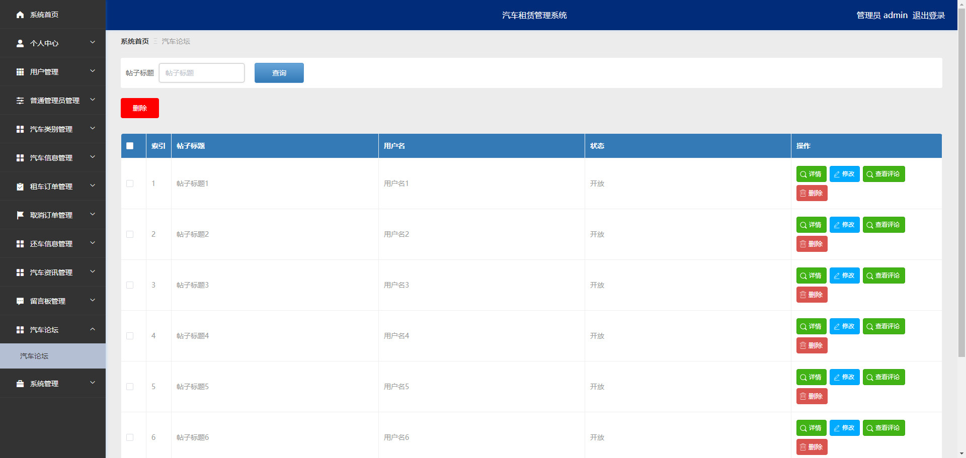Image resolution: width=966 pixels, height=458 pixels.
Task: Click the 开放 status in row 帖子标题2
Action: tap(597, 234)
